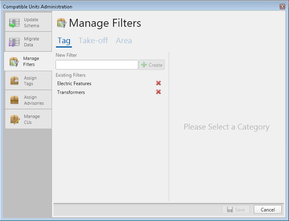289x221 pixels.
Task: Click the Manage Filters funnel icon in sidebar
Action: pos(14,62)
